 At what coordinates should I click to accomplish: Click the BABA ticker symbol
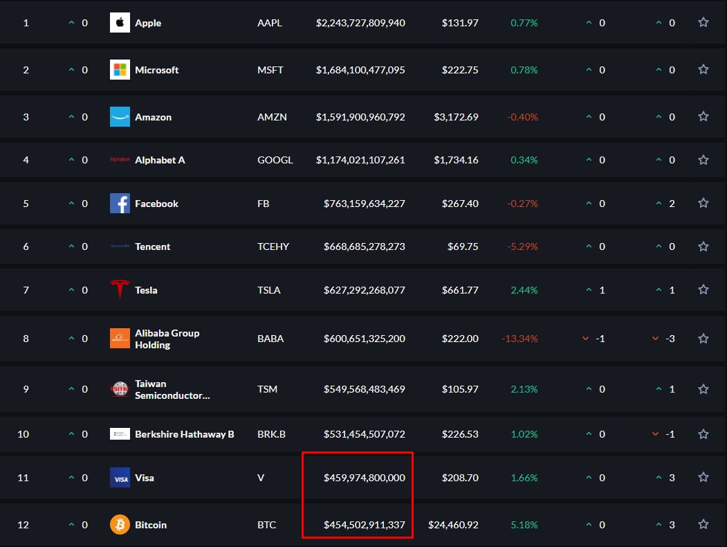click(x=270, y=339)
